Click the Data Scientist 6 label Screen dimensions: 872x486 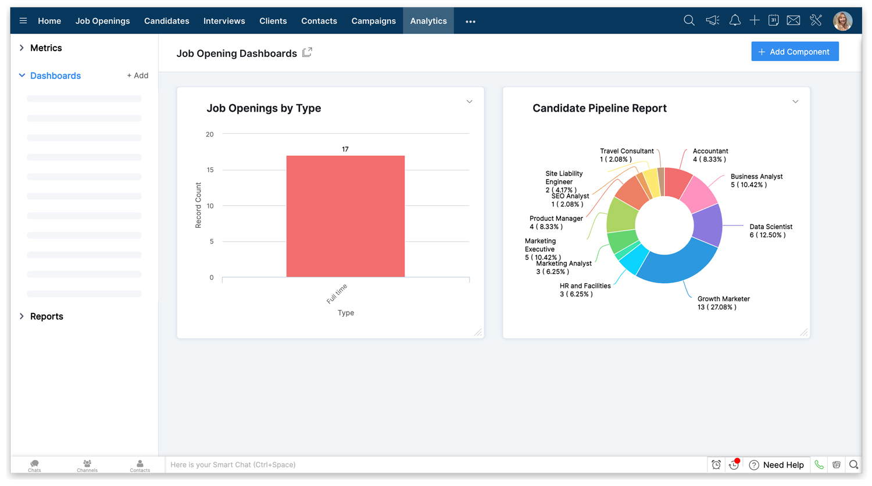click(x=771, y=231)
